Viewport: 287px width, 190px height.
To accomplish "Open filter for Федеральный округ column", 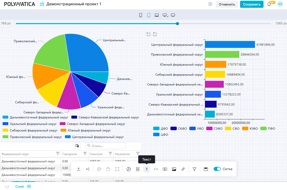I will (x=58, y=154).
